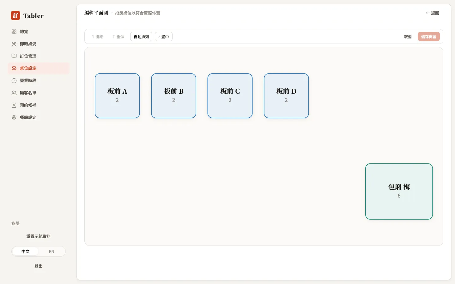Open 營業時段 settings
Image resolution: width=455 pixels, height=284 pixels.
tap(39, 80)
